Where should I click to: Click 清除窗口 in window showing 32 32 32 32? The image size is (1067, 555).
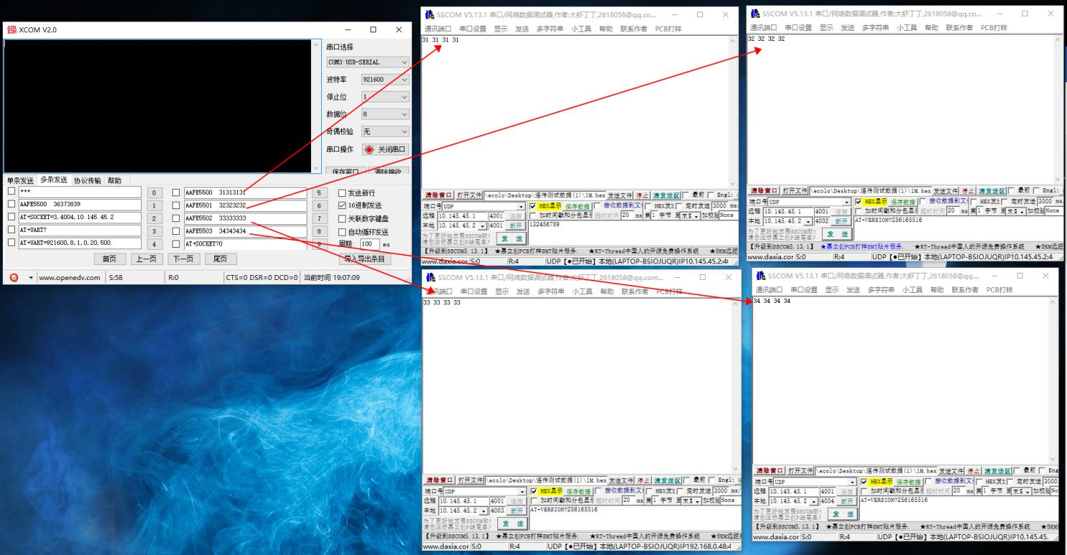[762, 190]
